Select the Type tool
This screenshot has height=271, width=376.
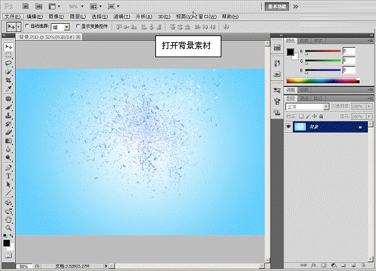(x=8, y=176)
